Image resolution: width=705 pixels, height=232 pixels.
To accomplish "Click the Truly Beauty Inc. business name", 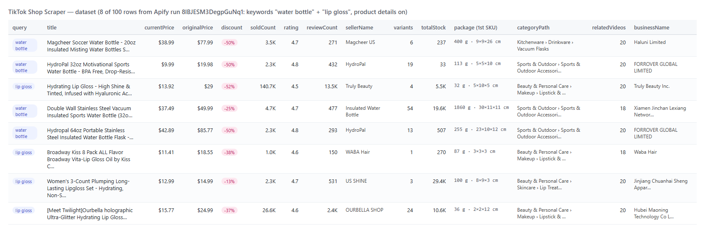I will click(652, 86).
